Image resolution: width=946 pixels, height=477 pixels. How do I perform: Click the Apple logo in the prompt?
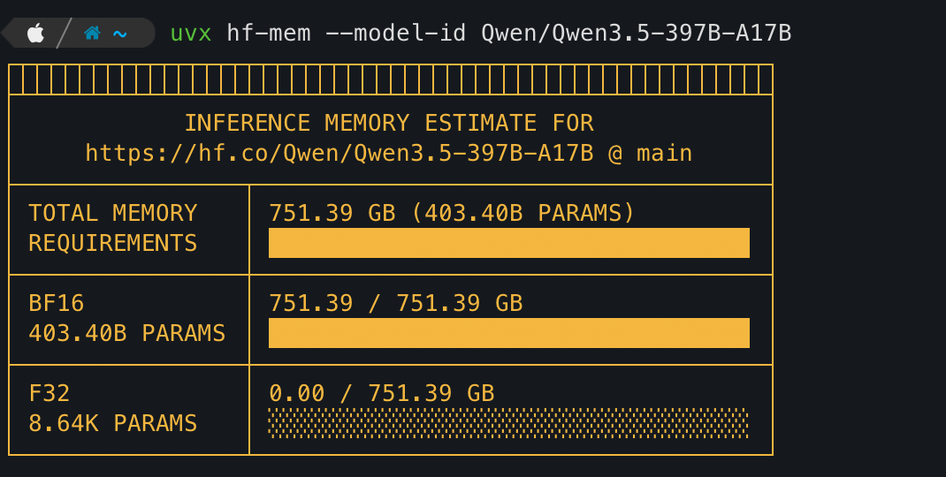click(x=35, y=34)
